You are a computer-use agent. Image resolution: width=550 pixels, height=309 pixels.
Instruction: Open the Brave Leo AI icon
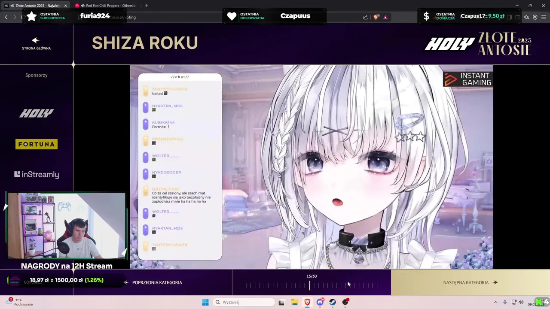526,17
